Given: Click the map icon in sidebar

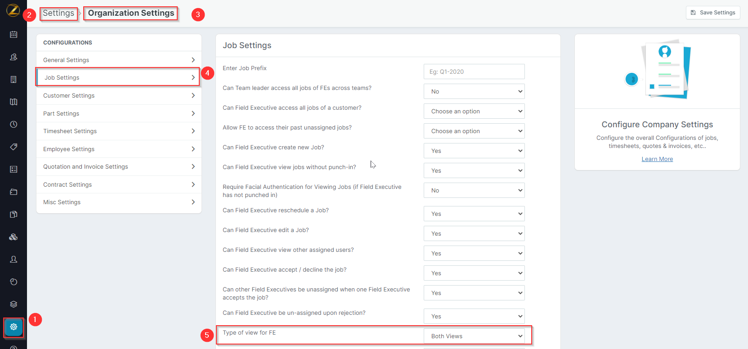Looking at the screenshot, I should 13,102.
